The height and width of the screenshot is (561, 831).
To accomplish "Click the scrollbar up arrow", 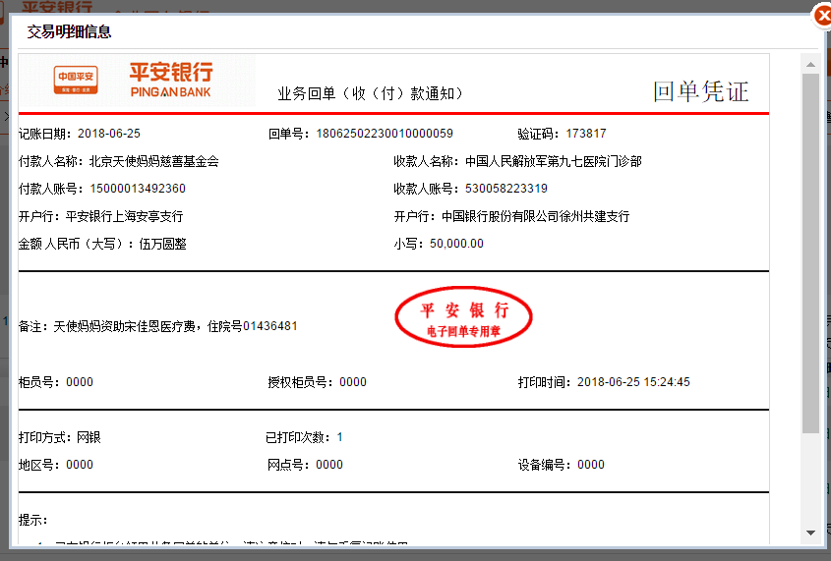I will click(810, 65).
